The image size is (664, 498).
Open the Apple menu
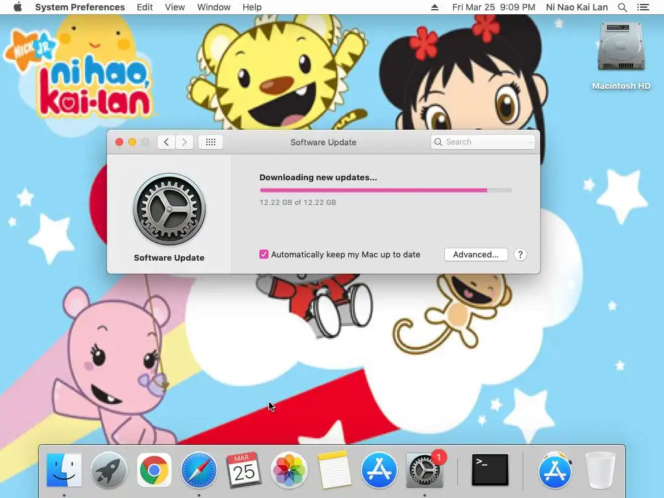18,7
